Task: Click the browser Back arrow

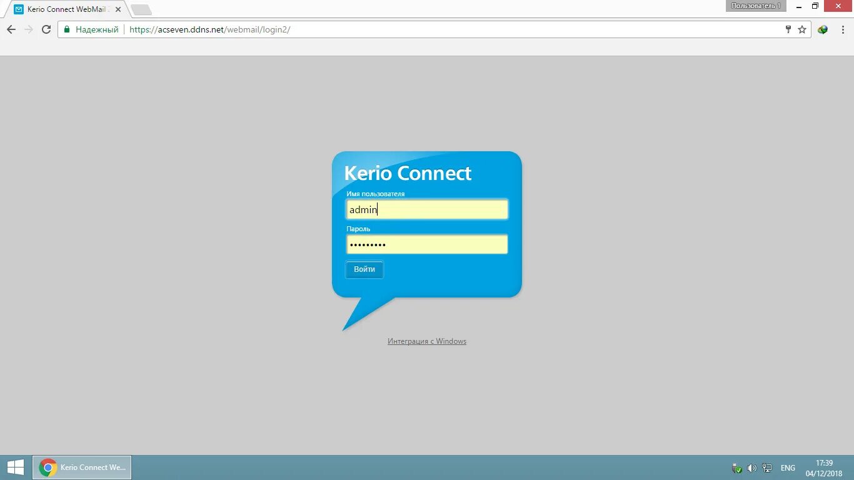Action: [11, 29]
